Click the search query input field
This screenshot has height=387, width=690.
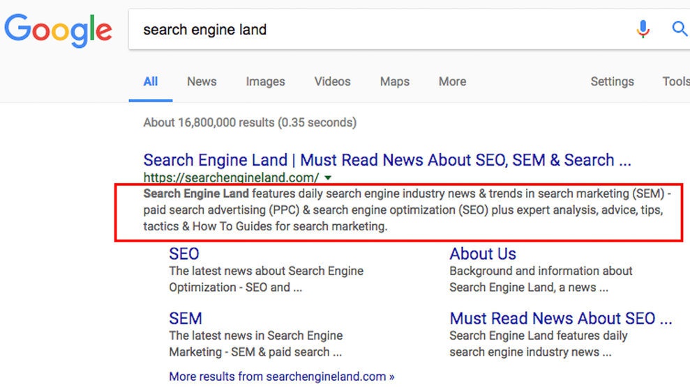(x=377, y=30)
